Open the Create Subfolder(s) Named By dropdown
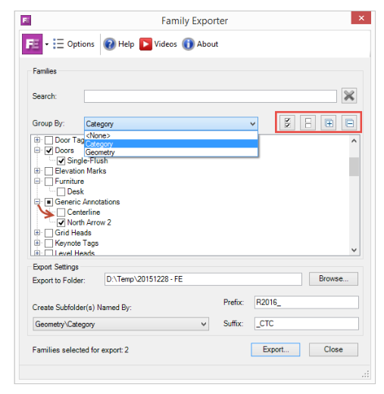 [121, 324]
